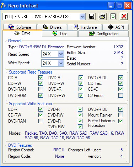Image resolution: width=134 pixels, height=167 pixels.
Task: Click the buffer size value 2 MB
Action: pyautogui.click(x=118, y=53)
